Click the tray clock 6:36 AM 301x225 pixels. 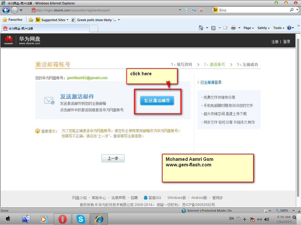(x=284, y=217)
